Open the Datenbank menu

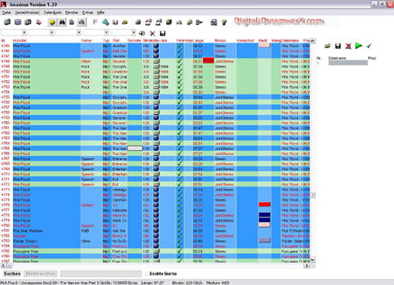tap(53, 13)
